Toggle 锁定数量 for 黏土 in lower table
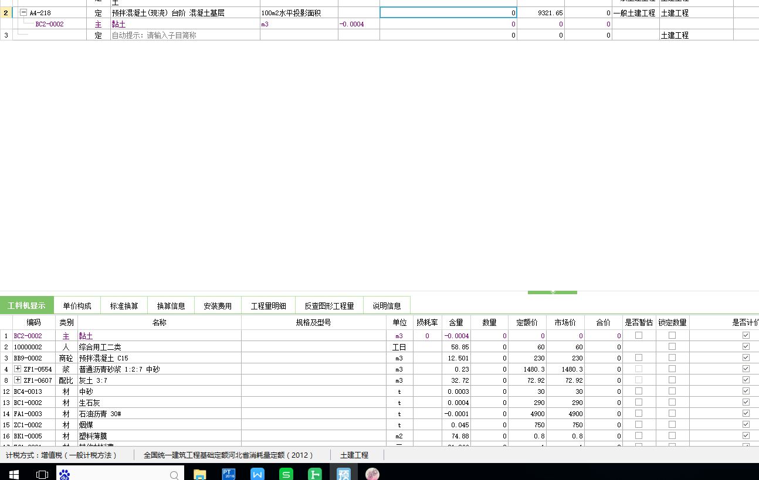Image resolution: width=759 pixels, height=480 pixels. pos(672,335)
